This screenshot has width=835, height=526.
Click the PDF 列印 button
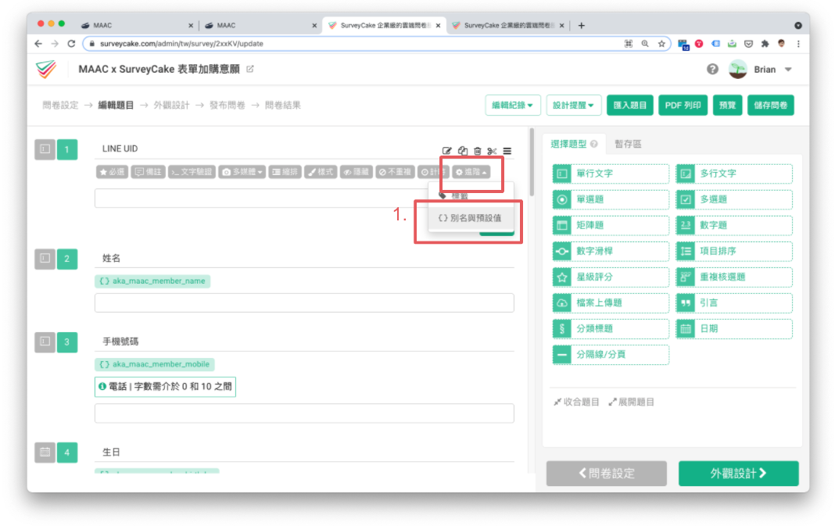coord(683,105)
